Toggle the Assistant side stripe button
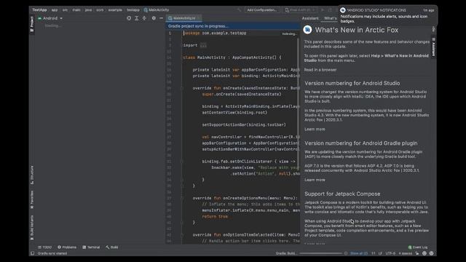 [434, 47]
